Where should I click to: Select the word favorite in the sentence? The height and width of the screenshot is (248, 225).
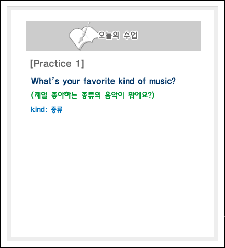[99, 81]
